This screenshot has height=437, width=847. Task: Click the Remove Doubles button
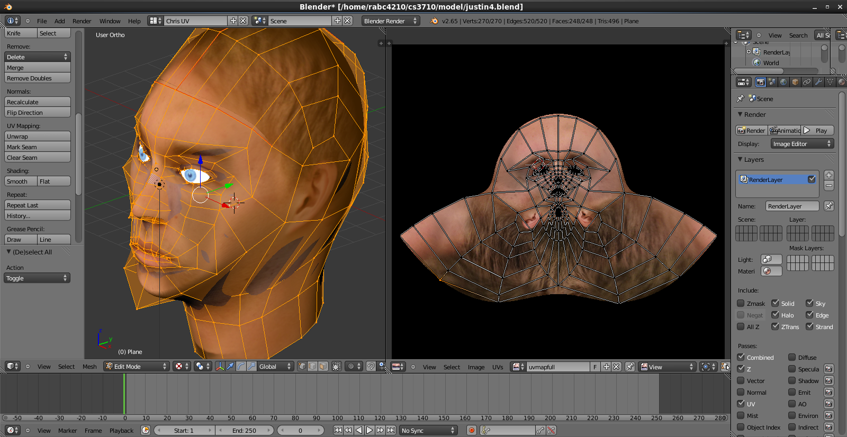pyautogui.click(x=37, y=78)
